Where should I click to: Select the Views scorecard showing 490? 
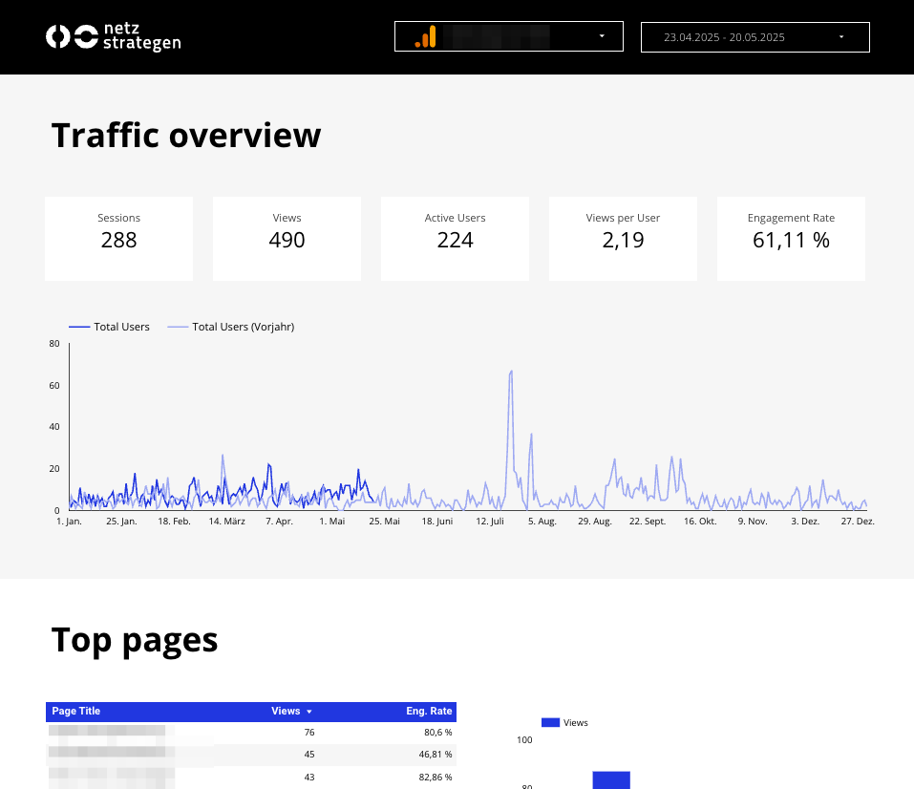click(287, 239)
